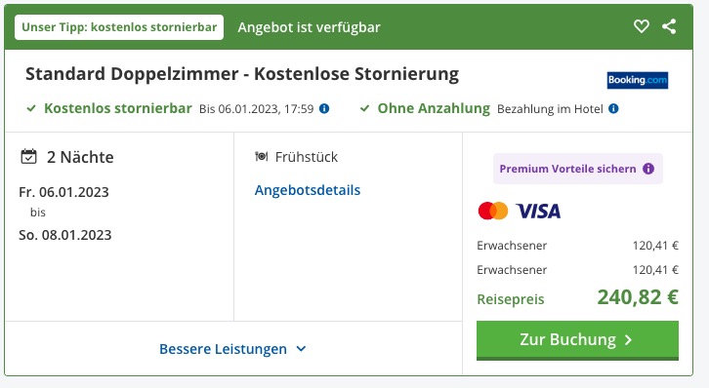Click the calendar icon beside 2 Nächte
Image resolution: width=709 pixels, height=388 pixels.
point(28,157)
